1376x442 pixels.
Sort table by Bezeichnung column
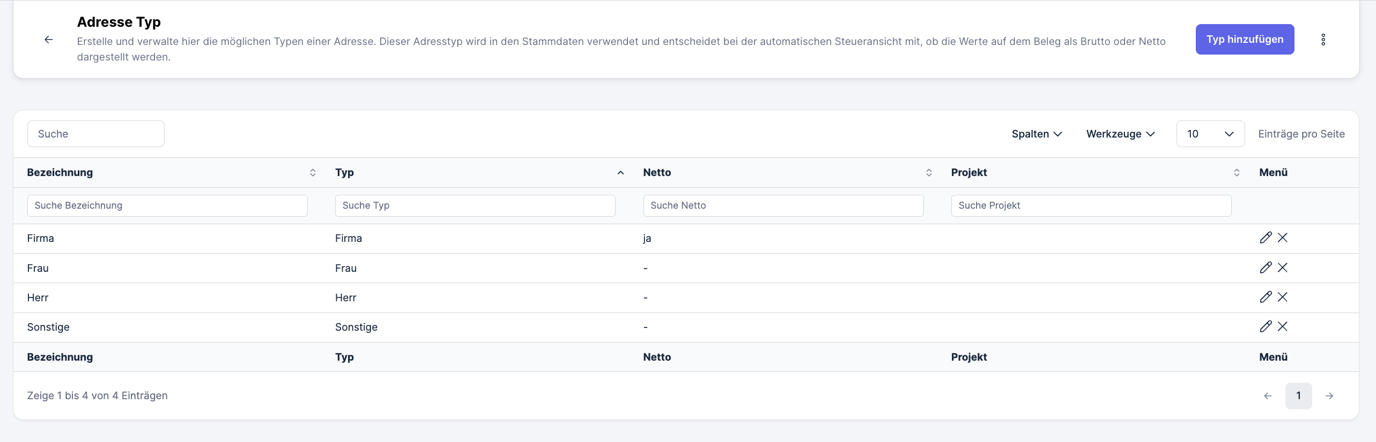click(313, 172)
